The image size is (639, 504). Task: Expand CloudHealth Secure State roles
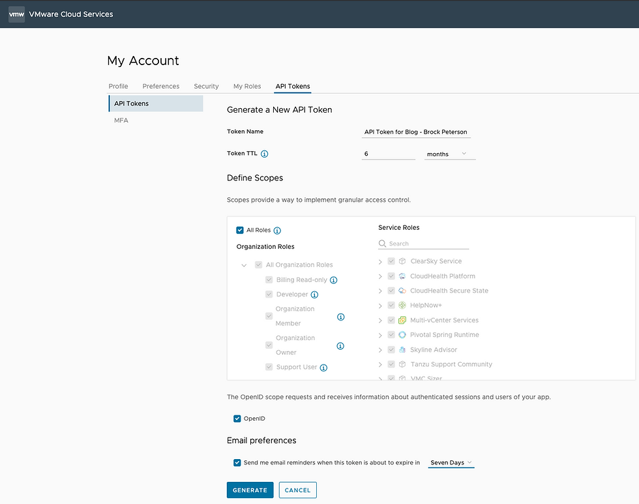(x=380, y=291)
